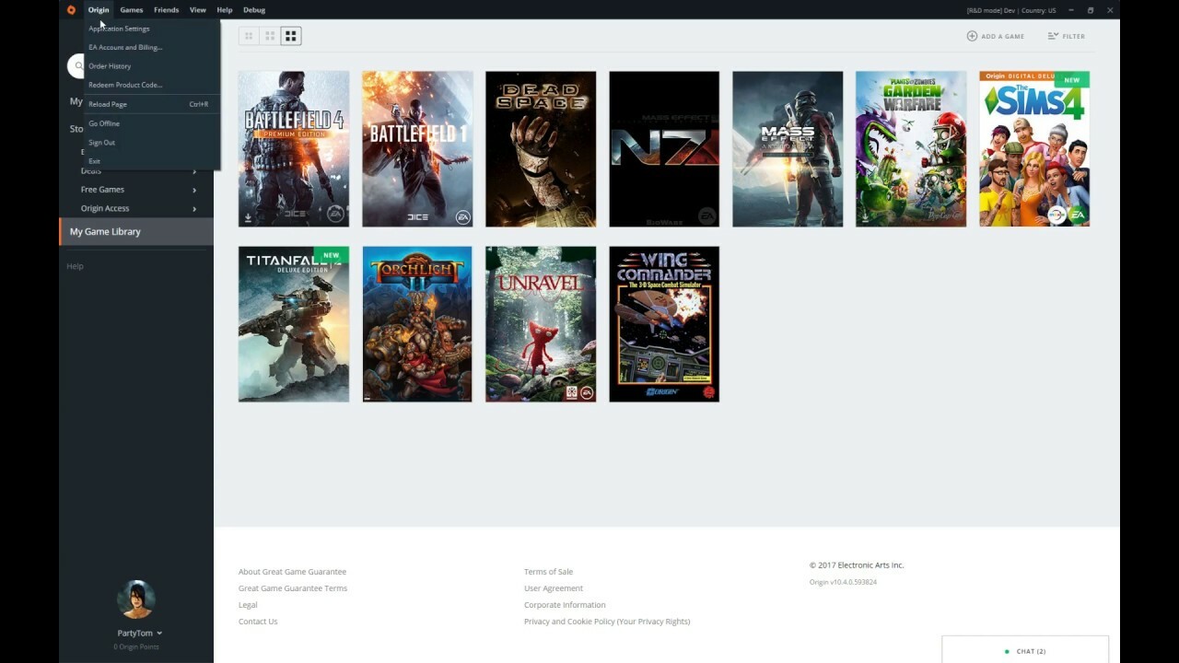Click Reload Page menu entry
This screenshot has height=663, width=1179.
point(152,104)
